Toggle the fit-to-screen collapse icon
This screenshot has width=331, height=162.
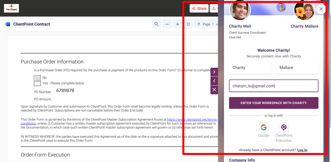coord(188,24)
